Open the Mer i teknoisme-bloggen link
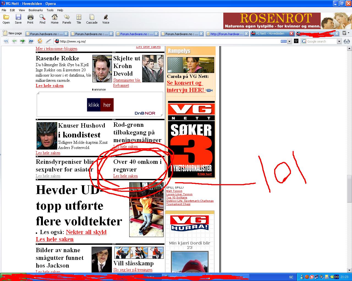352x281 pixels. point(56,49)
